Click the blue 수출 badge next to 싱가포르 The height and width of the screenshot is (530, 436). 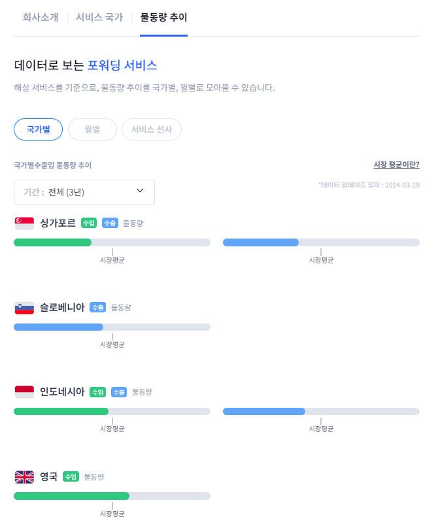tap(110, 223)
